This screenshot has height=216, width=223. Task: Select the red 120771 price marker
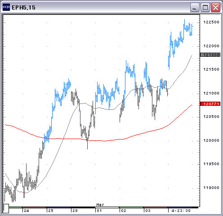click(210, 104)
